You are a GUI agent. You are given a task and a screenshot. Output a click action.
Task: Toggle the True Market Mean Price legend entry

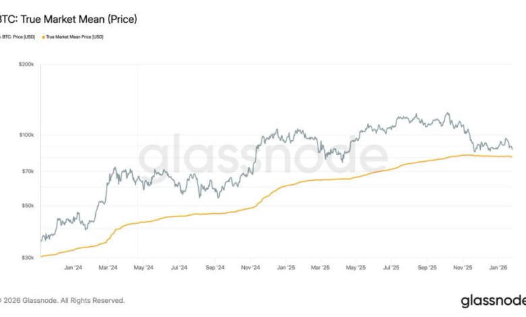(76, 36)
